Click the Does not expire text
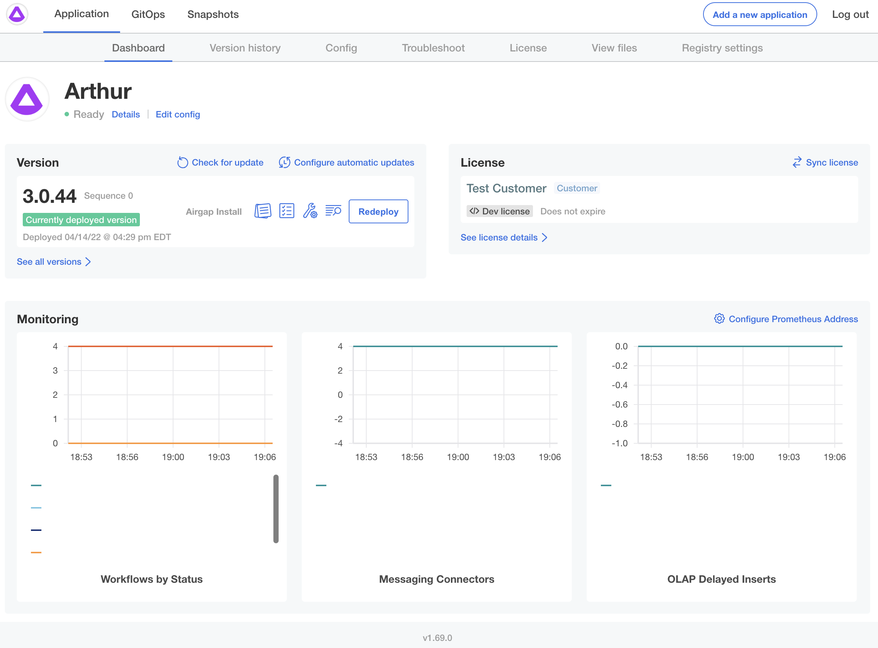Image resolution: width=878 pixels, height=648 pixels. click(573, 211)
